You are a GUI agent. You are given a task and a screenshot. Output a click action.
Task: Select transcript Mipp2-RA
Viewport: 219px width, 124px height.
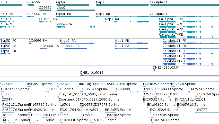point(64,24)
